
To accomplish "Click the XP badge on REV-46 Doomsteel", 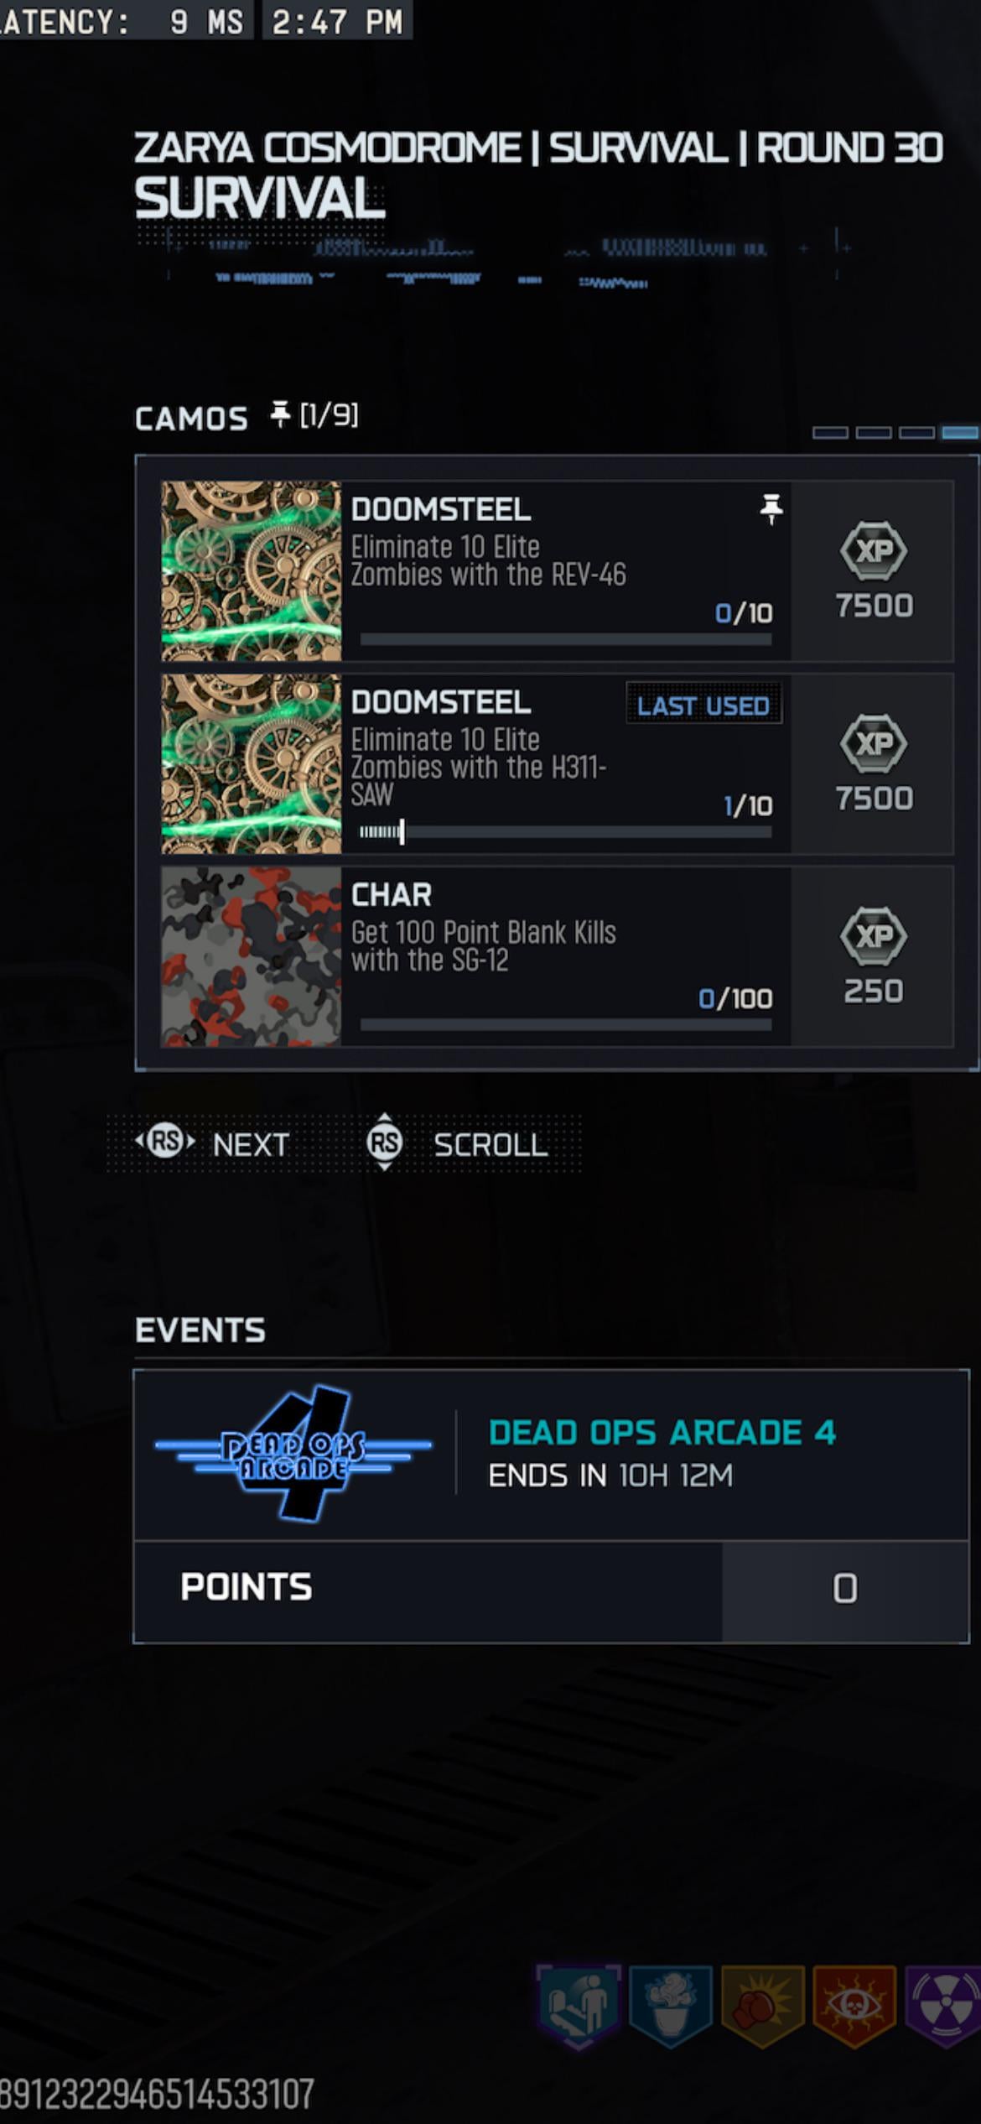I will [873, 551].
